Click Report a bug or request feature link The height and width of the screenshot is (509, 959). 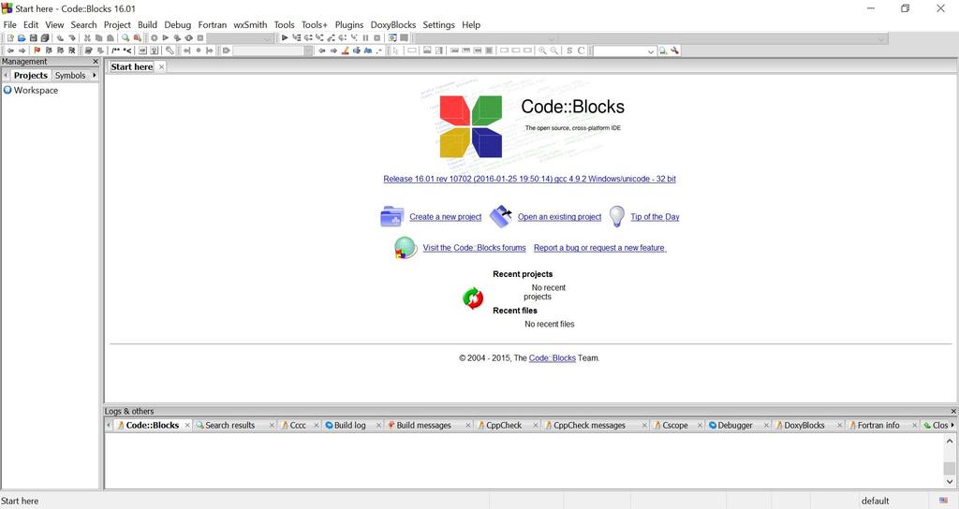tap(599, 248)
